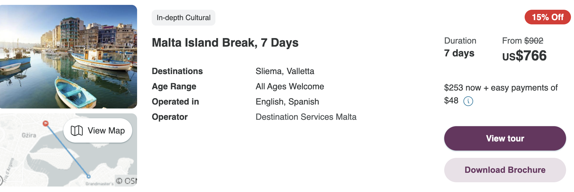The image size is (574, 192).
Task: Click the payment info circle icon
Action: click(468, 101)
